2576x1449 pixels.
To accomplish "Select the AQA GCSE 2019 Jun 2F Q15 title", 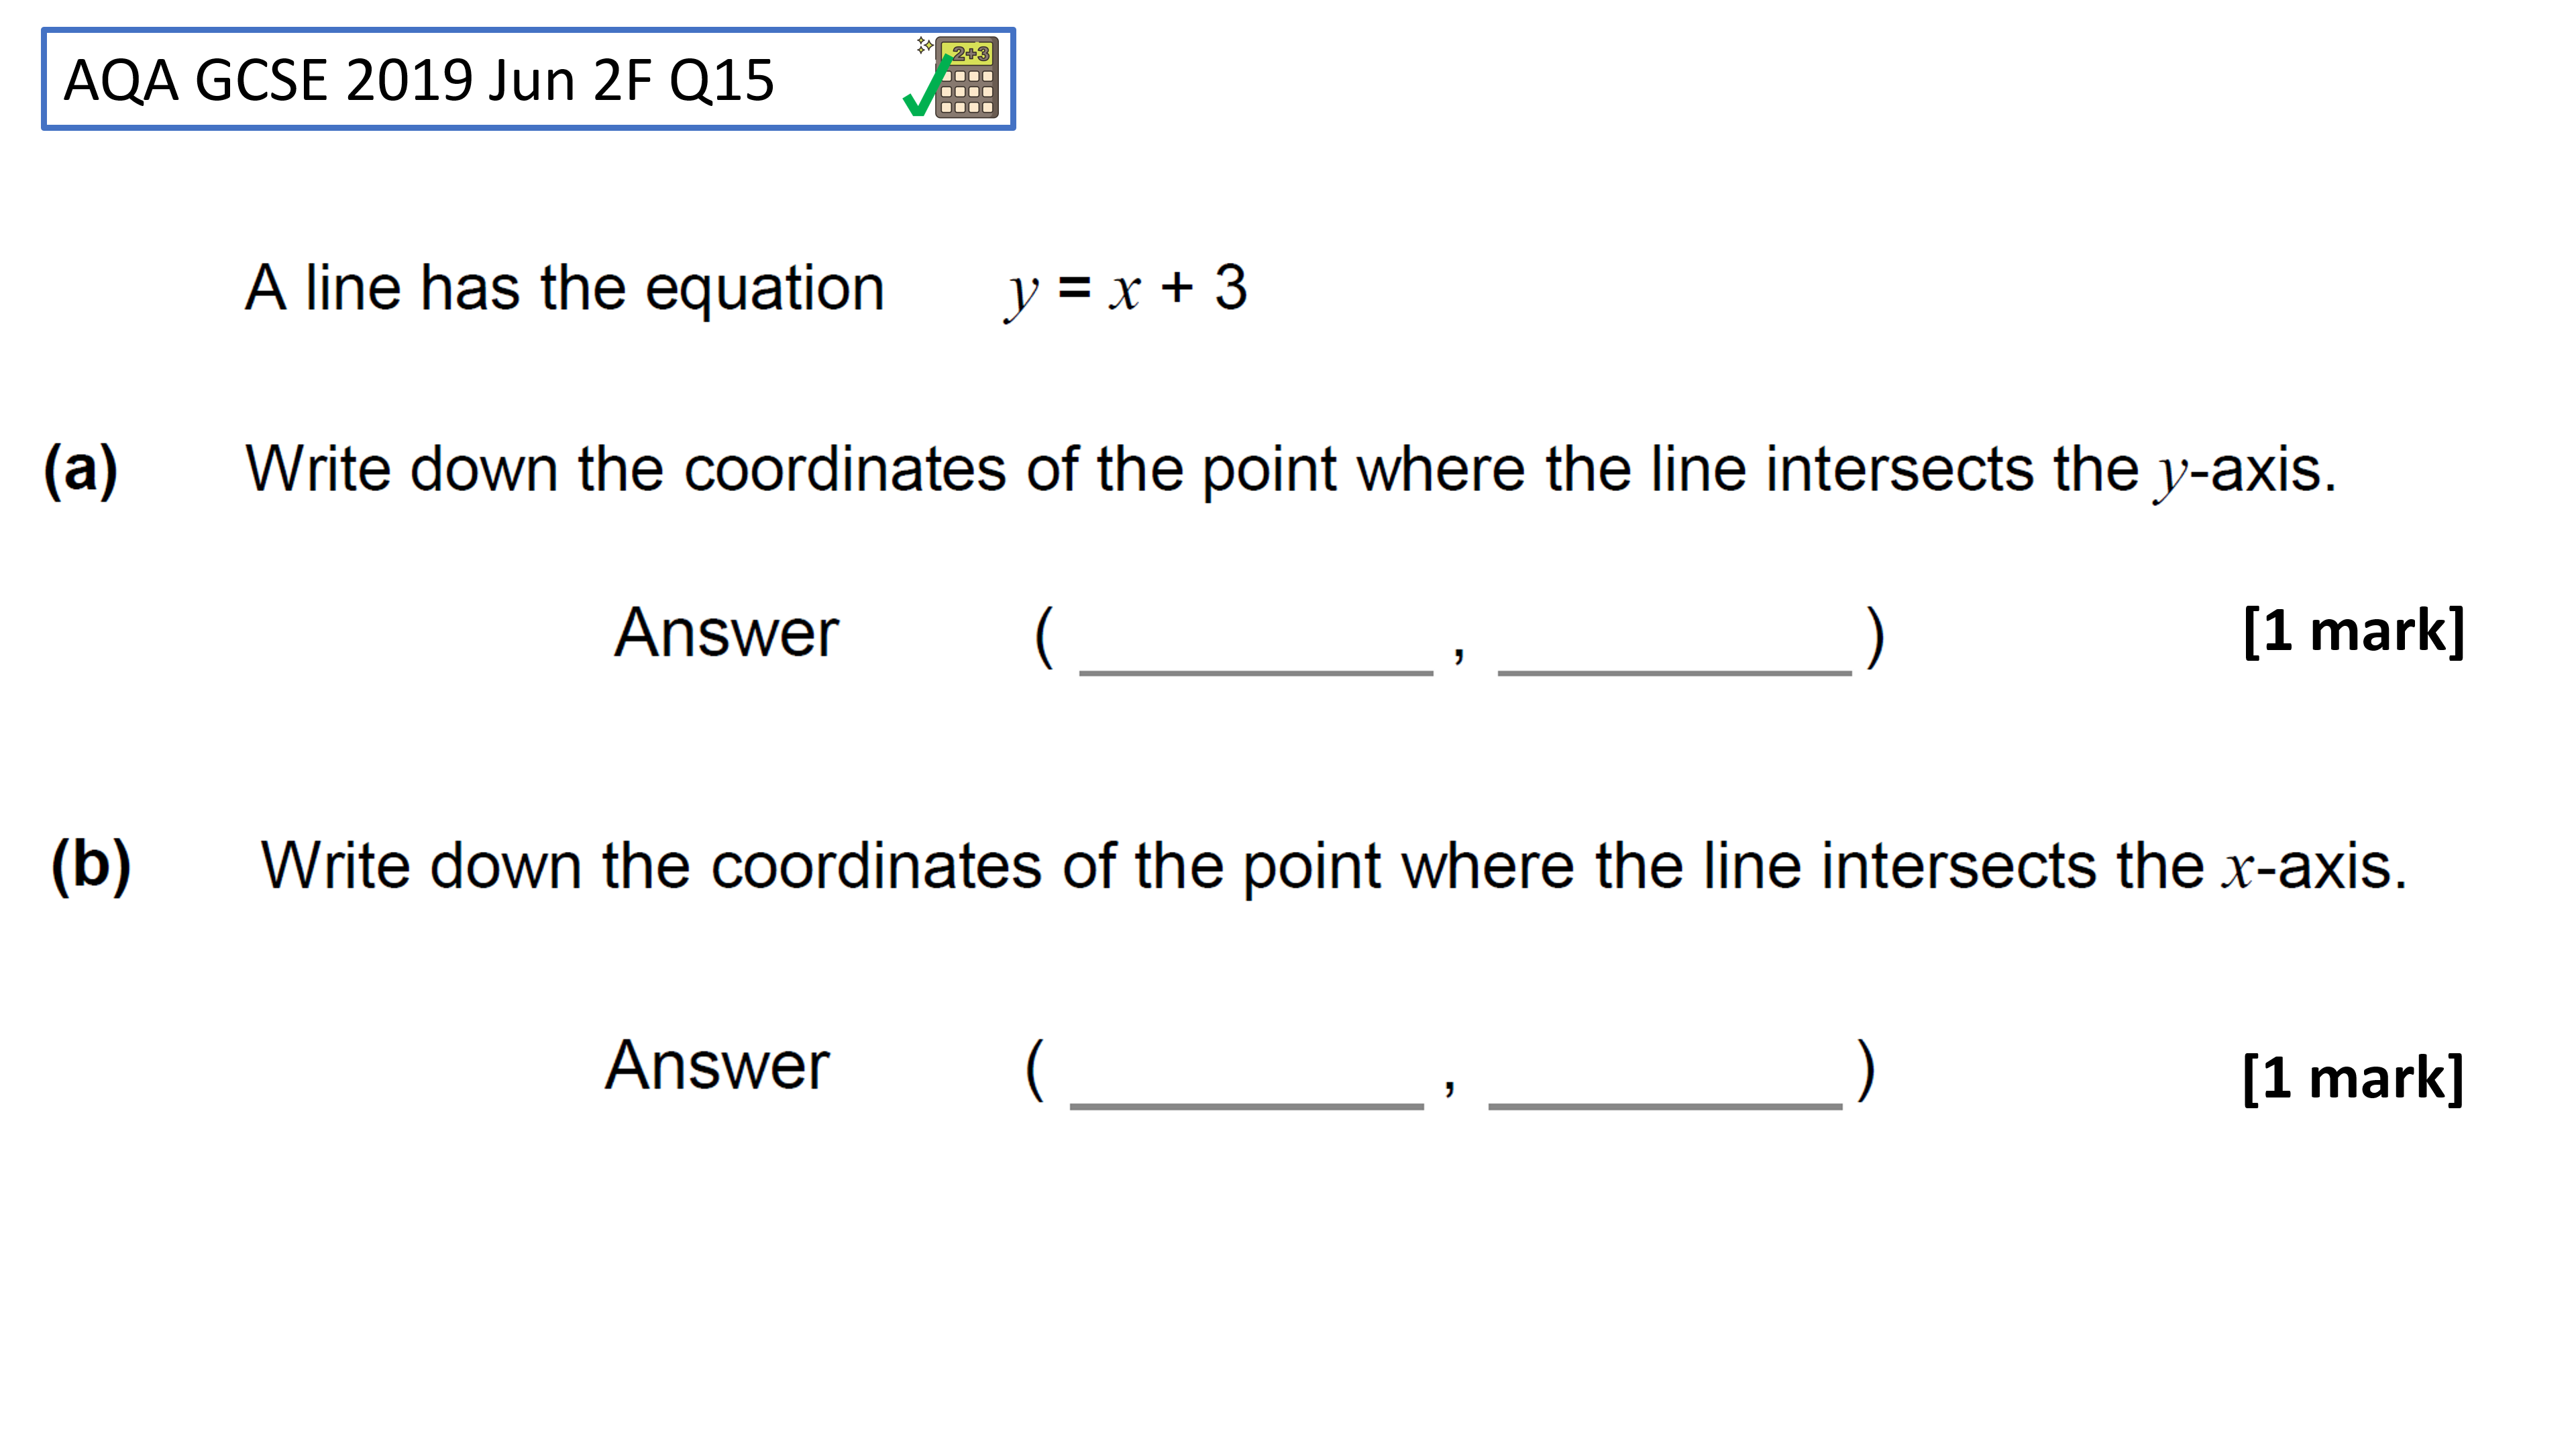I will tap(419, 80).
